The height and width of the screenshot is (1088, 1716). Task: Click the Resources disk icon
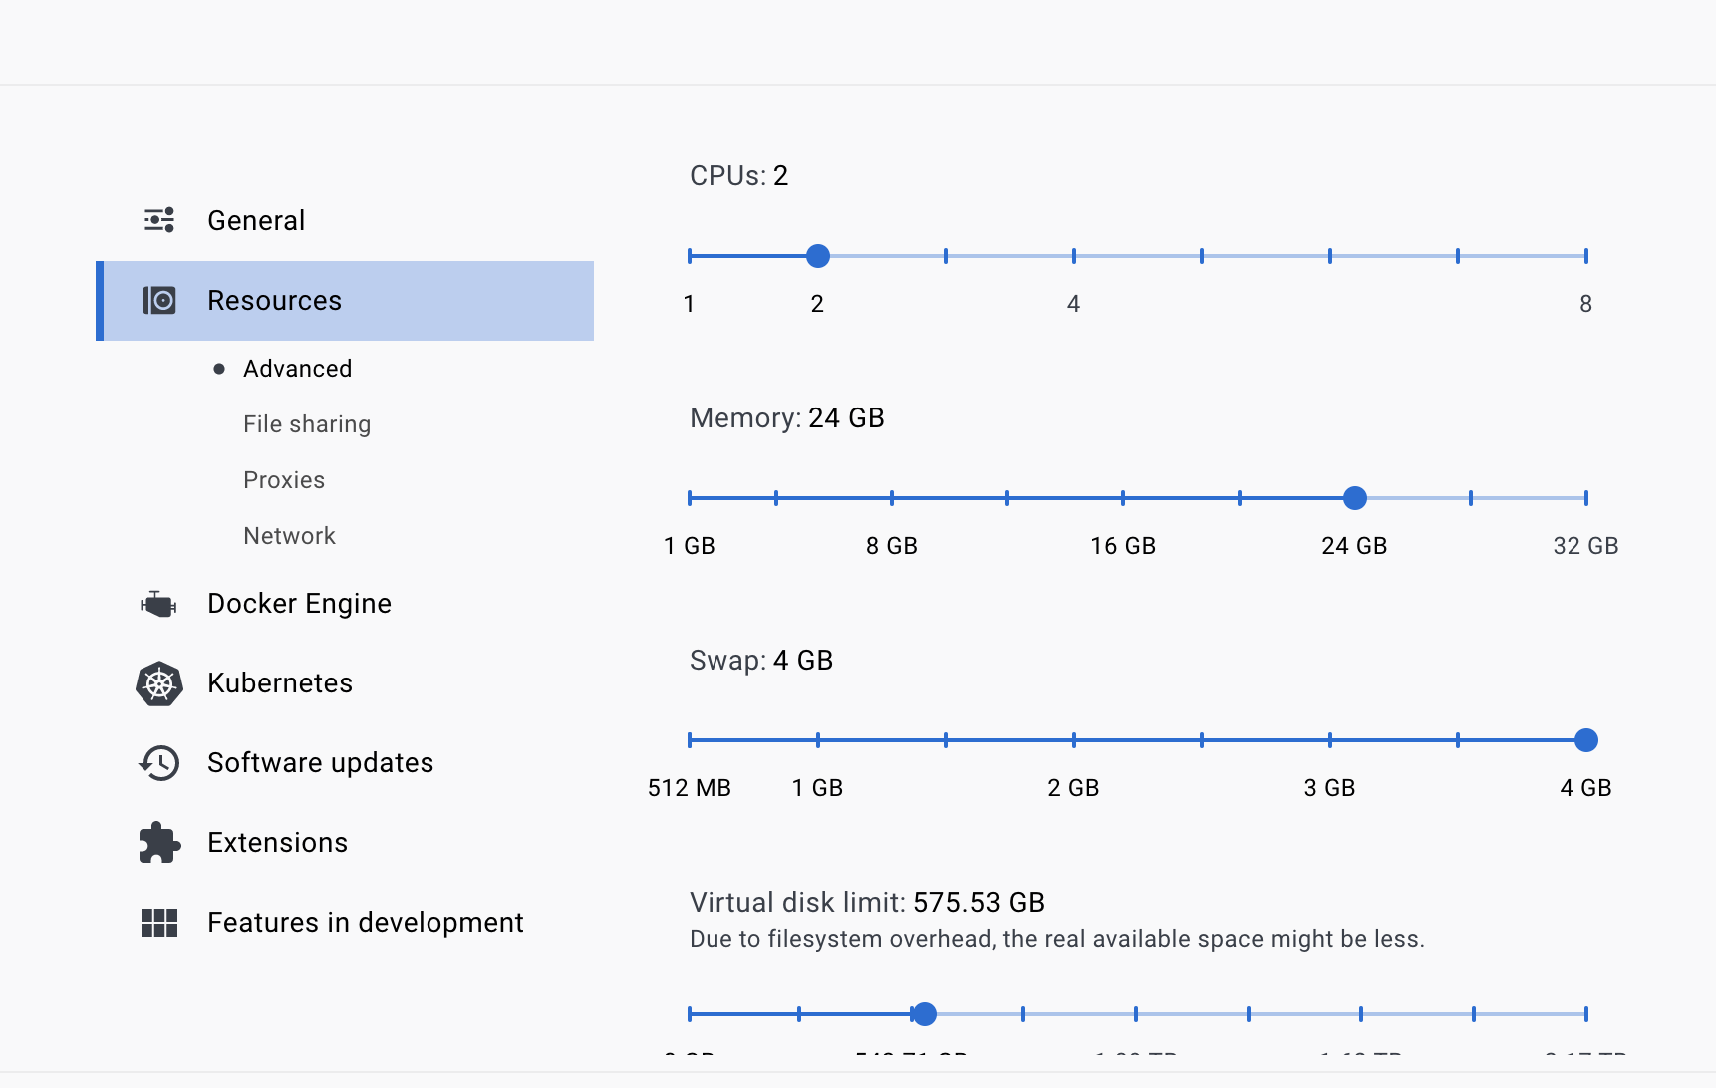159,300
